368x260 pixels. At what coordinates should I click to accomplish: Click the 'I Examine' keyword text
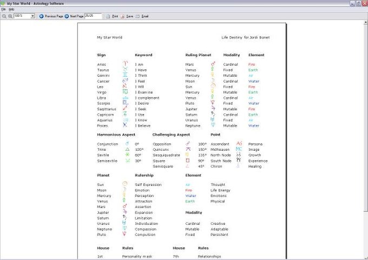[144, 92]
